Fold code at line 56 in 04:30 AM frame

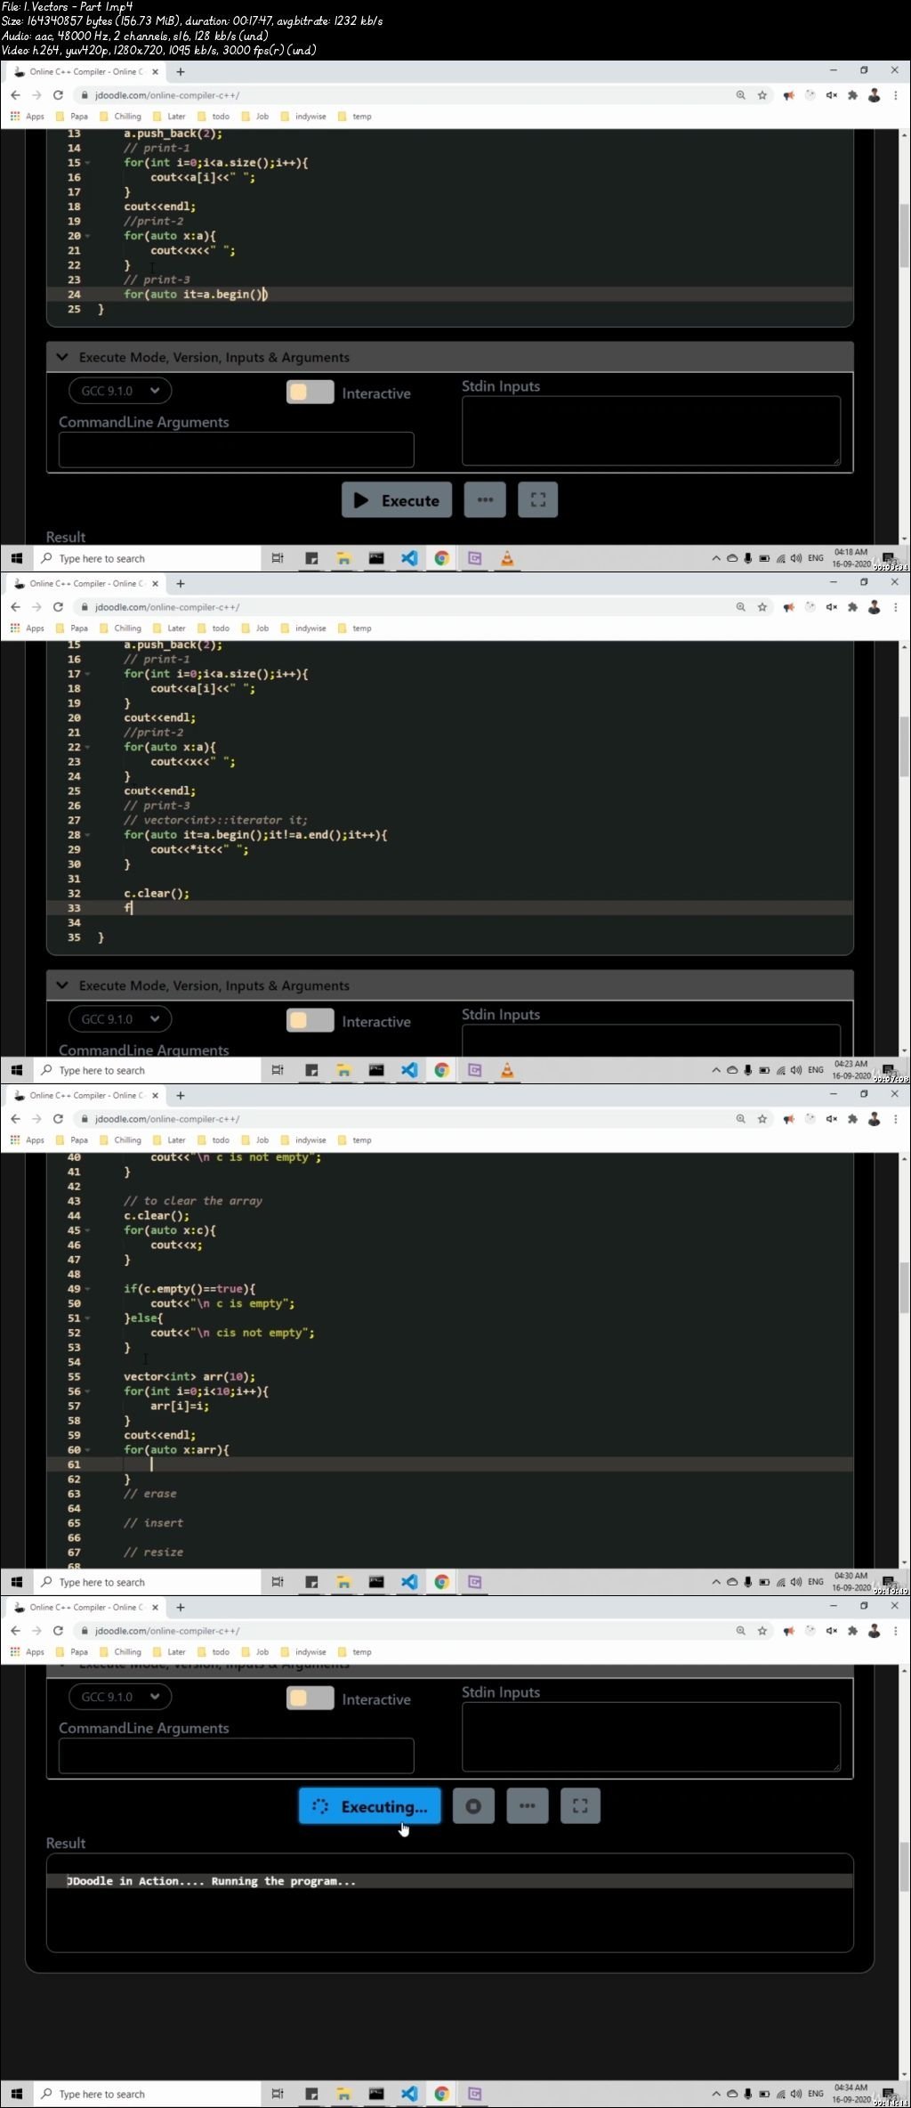(87, 1391)
